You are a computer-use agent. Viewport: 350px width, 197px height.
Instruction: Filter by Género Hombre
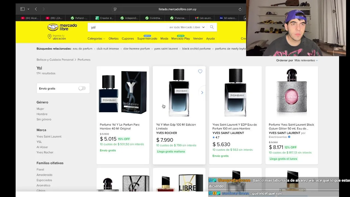tap(42, 114)
